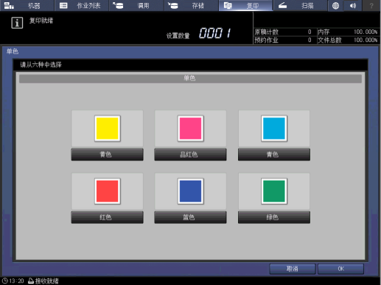Viewport: 381px width, 285px height.
Task: Select the yellow color swatch
Action: 108,129
